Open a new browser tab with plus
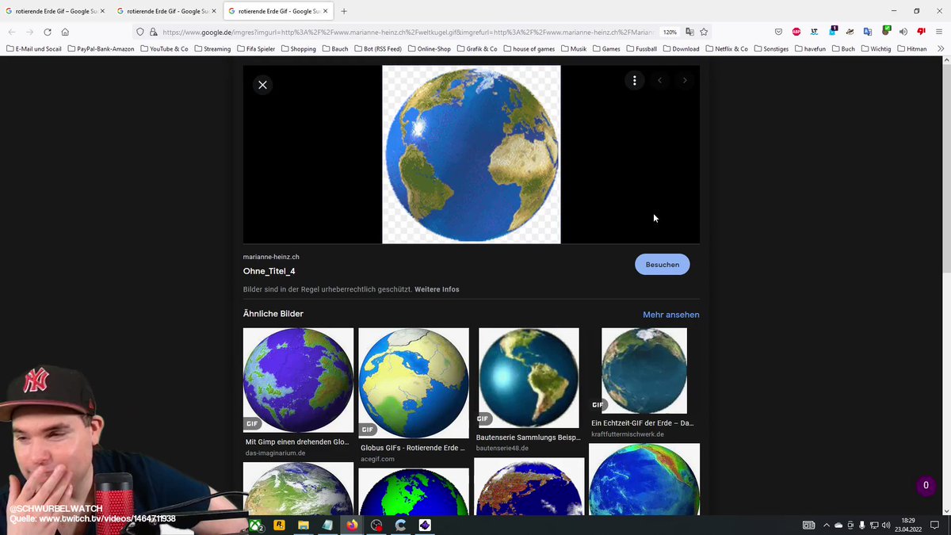Screen dimensions: 951x535 pyautogui.click(x=344, y=11)
